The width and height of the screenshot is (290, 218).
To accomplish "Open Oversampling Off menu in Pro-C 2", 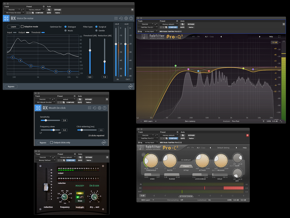I will point(182,200).
